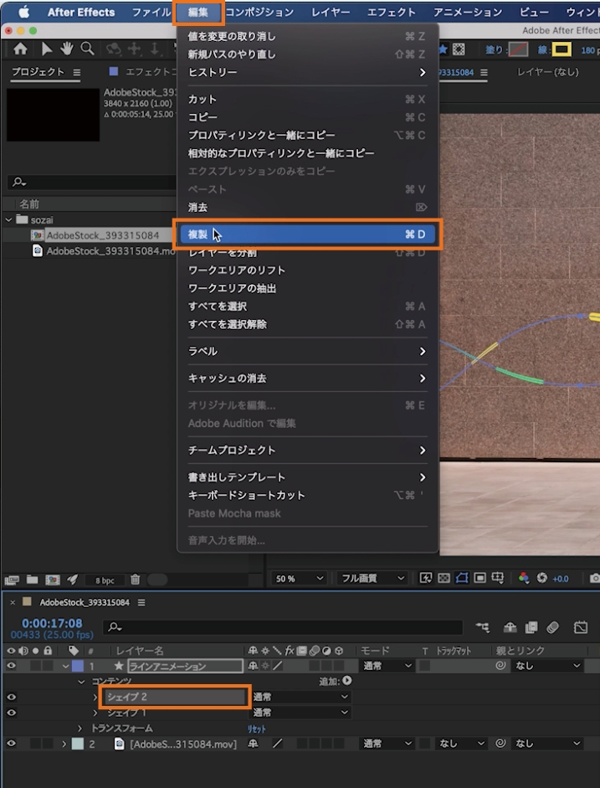The height and width of the screenshot is (788, 600).
Task: Switch to the プロジェクト panel tab
Action: point(38,72)
